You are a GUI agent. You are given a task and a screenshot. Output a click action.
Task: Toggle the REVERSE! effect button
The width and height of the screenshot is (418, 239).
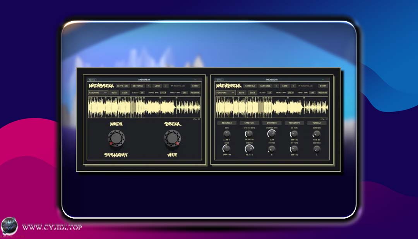coord(227,123)
